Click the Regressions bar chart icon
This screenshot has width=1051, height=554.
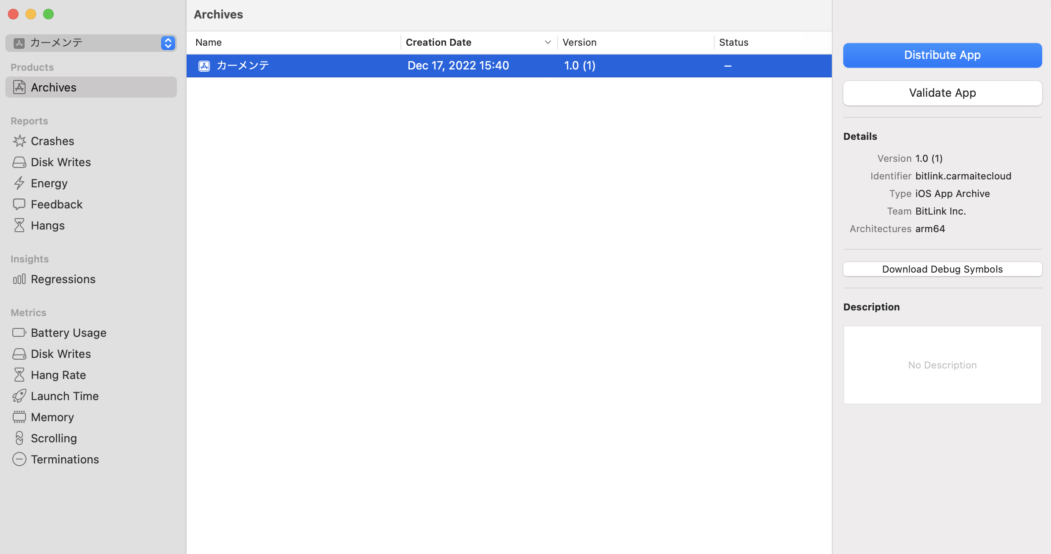19,279
